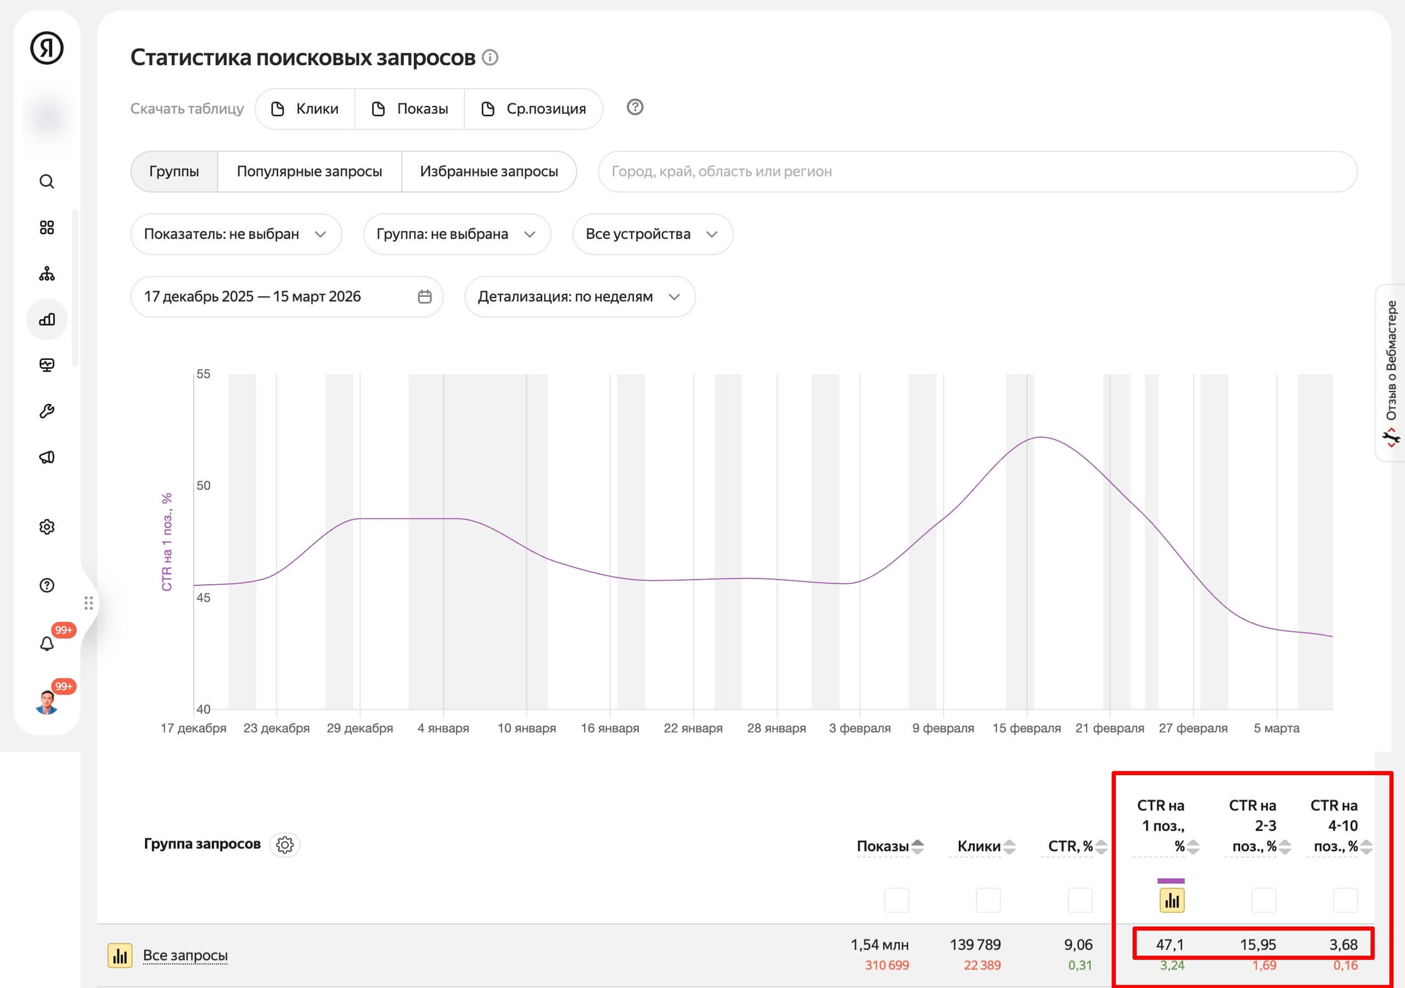Open the site structure tree icon
The height and width of the screenshot is (988, 1405).
coord(47,273)
